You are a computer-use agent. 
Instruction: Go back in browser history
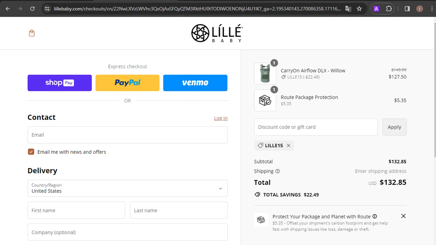[8, 9]
